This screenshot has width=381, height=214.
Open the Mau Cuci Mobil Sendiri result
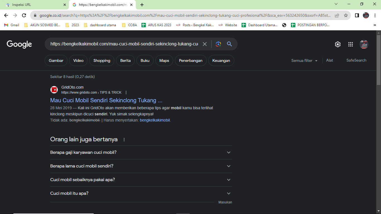coord(106,100)
